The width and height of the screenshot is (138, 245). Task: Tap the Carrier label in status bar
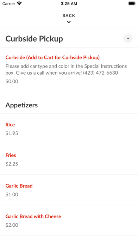[8, 4]
